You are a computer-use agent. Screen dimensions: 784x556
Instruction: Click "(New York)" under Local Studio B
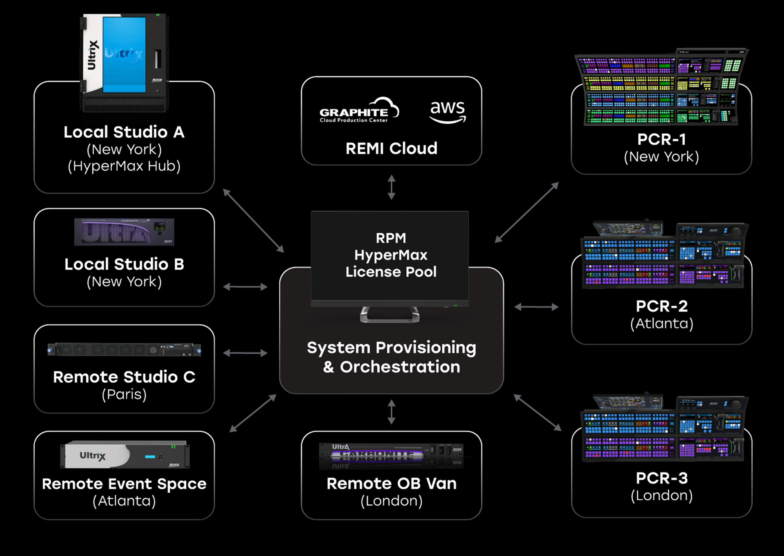point(124,282)
